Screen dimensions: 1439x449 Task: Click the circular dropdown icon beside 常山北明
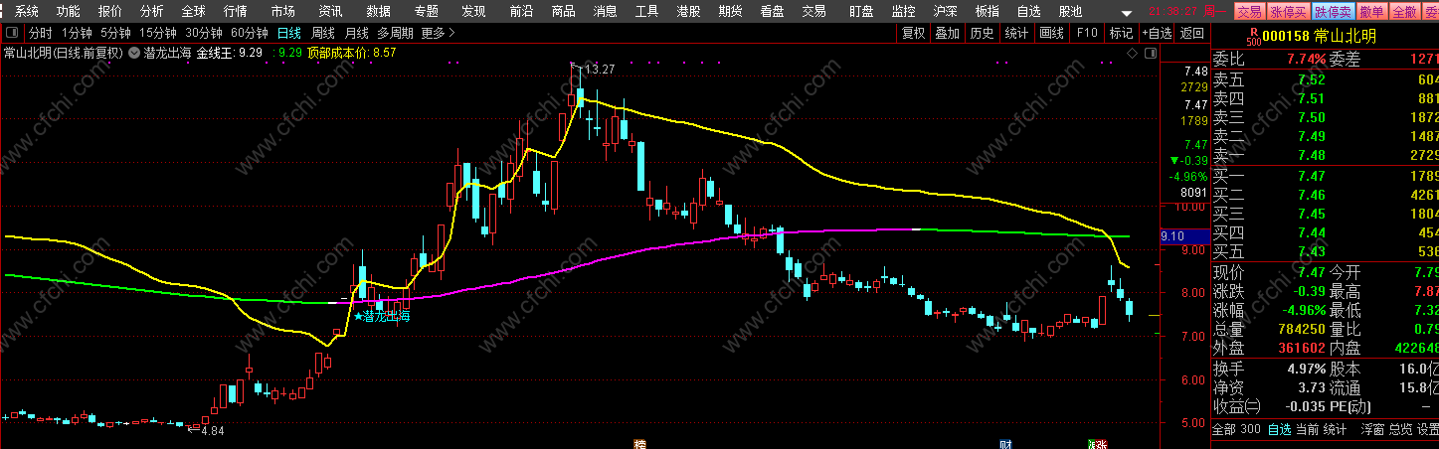click(x=134, y=52)
